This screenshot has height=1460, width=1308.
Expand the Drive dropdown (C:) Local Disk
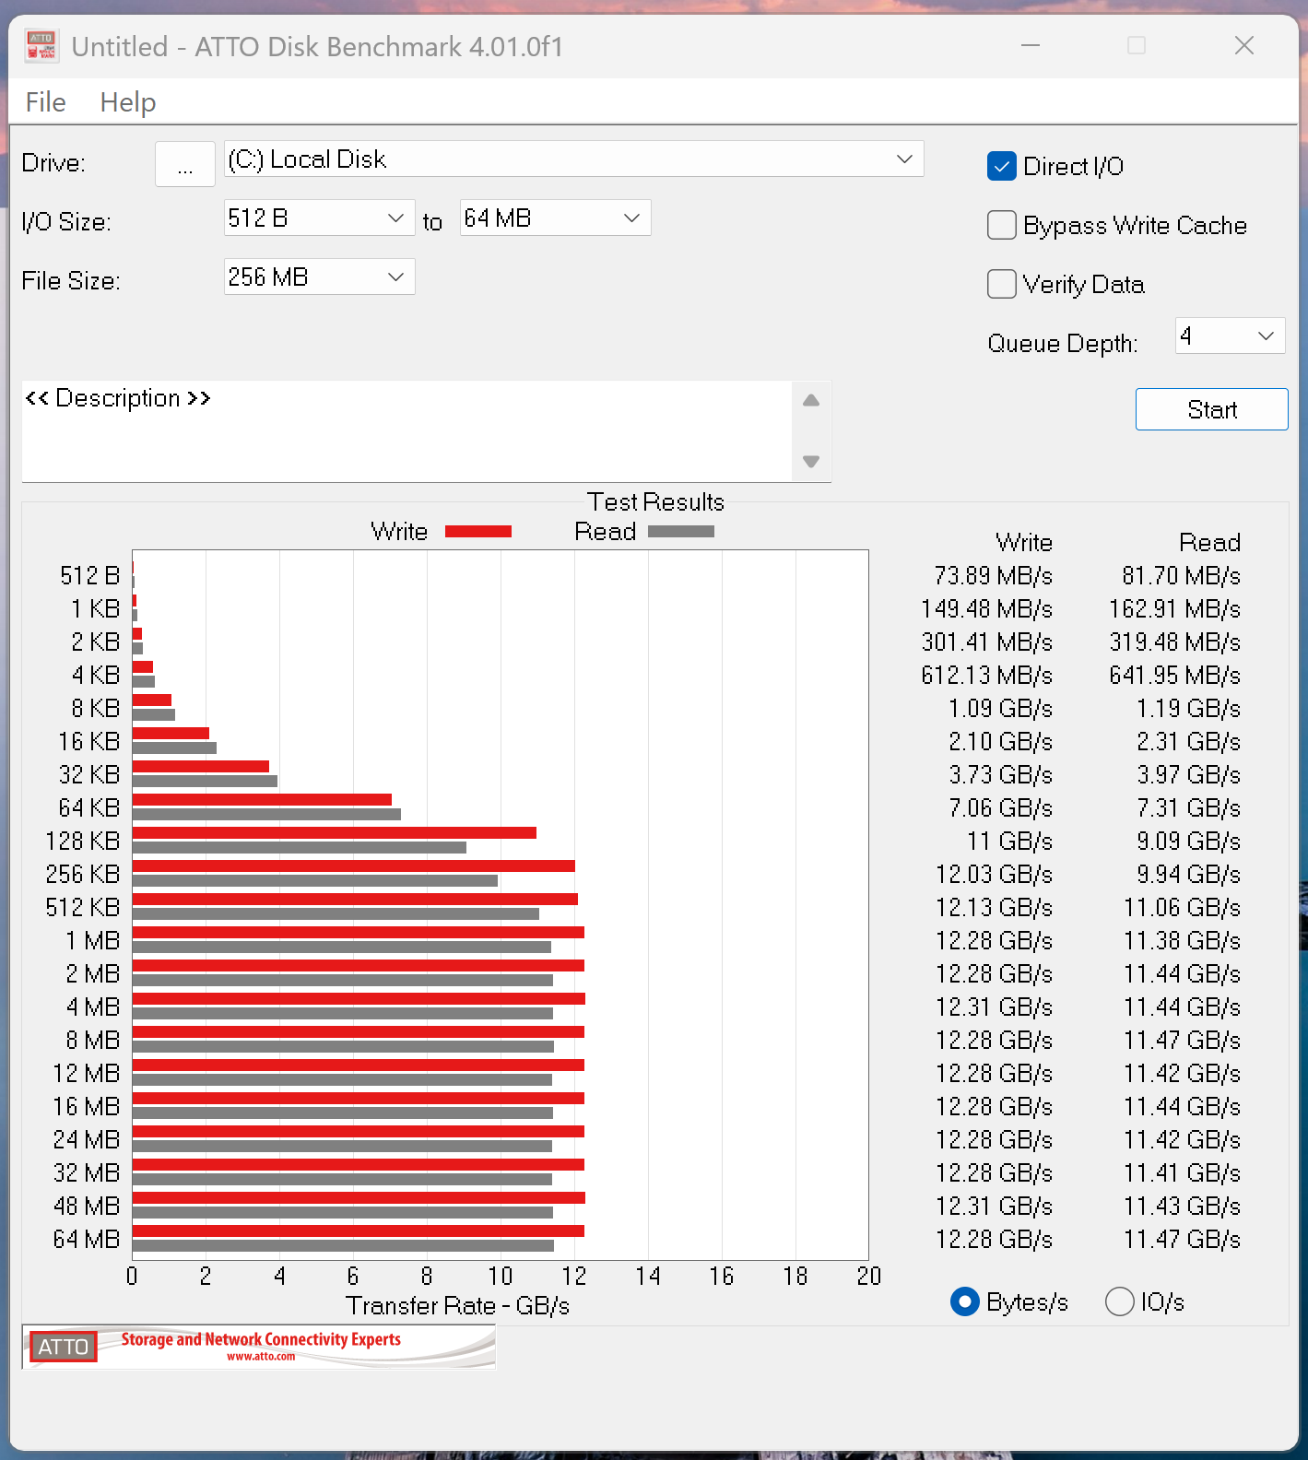tap(573, 159)
